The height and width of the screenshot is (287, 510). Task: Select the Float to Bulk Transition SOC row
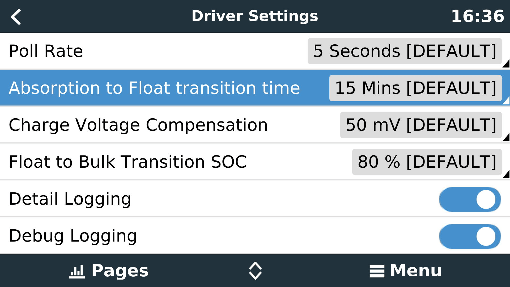tap(127, 162)
